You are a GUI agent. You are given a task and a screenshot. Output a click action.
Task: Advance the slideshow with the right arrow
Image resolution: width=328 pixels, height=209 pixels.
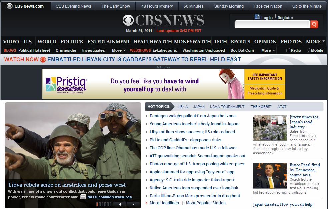pyautogui.click(x=133, y=204)
